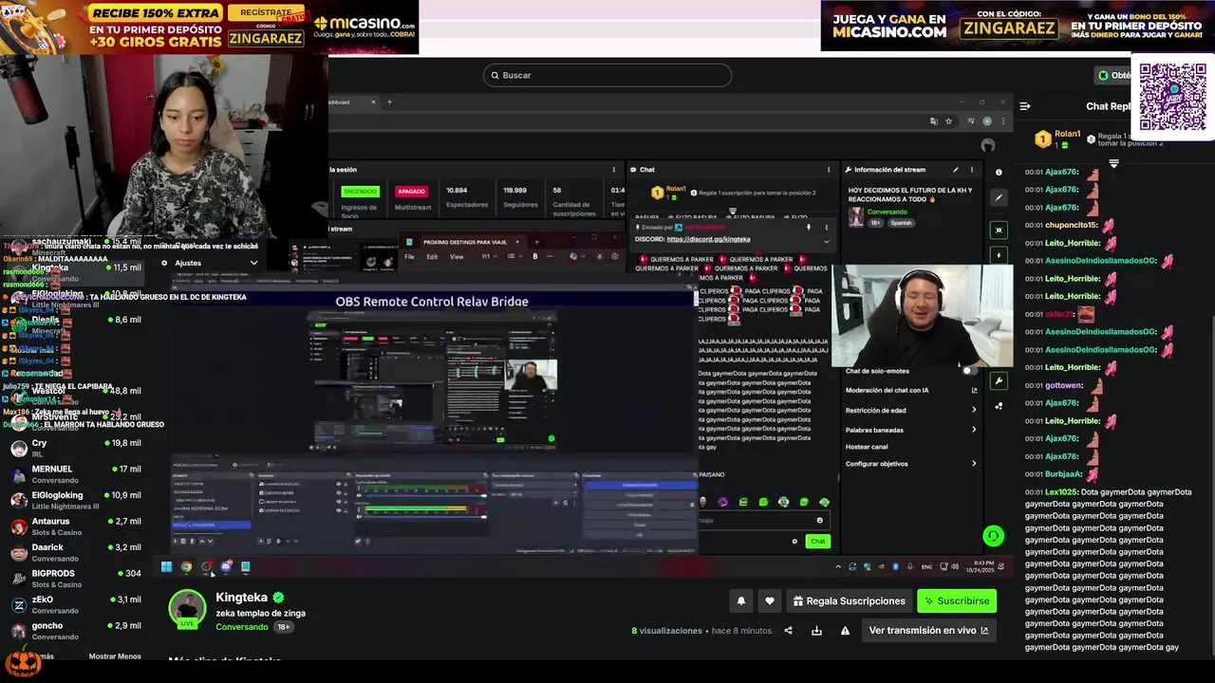Expand the pinned Discord message chevron
The height and width of the screenshot is (683, 1215).
tap(826, 240)
